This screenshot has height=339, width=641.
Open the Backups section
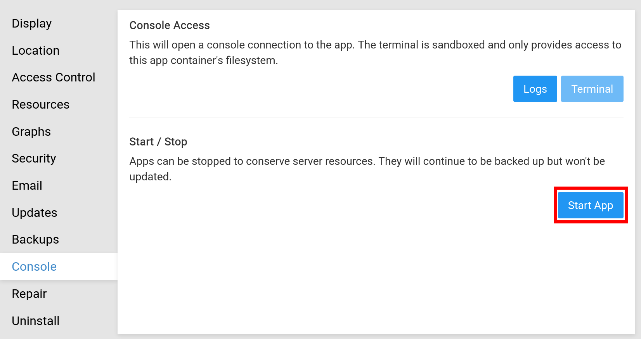point(36,240)
